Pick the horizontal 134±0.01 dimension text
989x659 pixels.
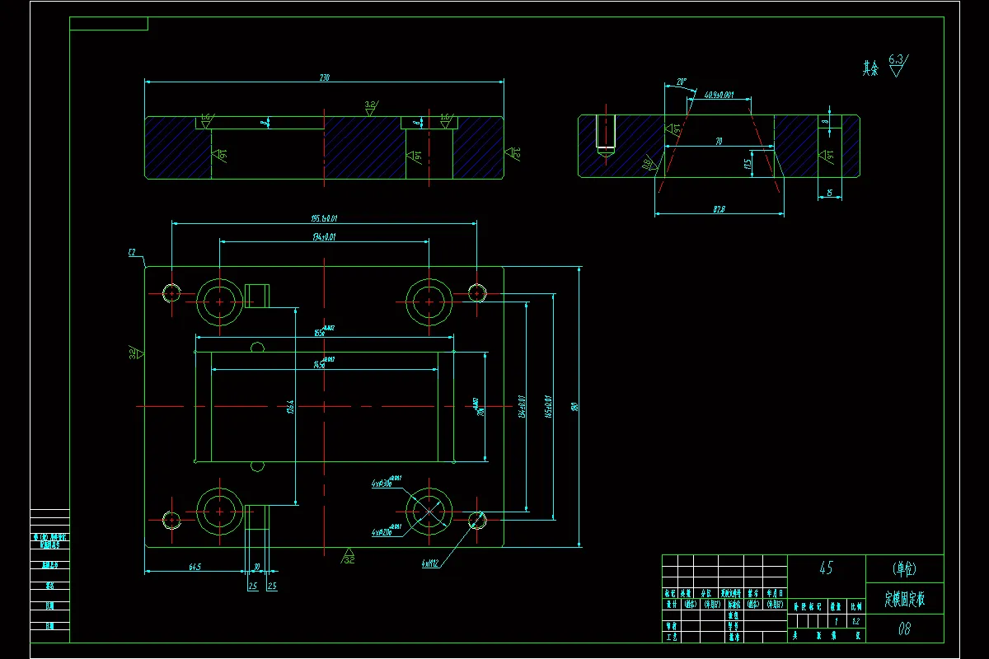[x=324, y=237]
